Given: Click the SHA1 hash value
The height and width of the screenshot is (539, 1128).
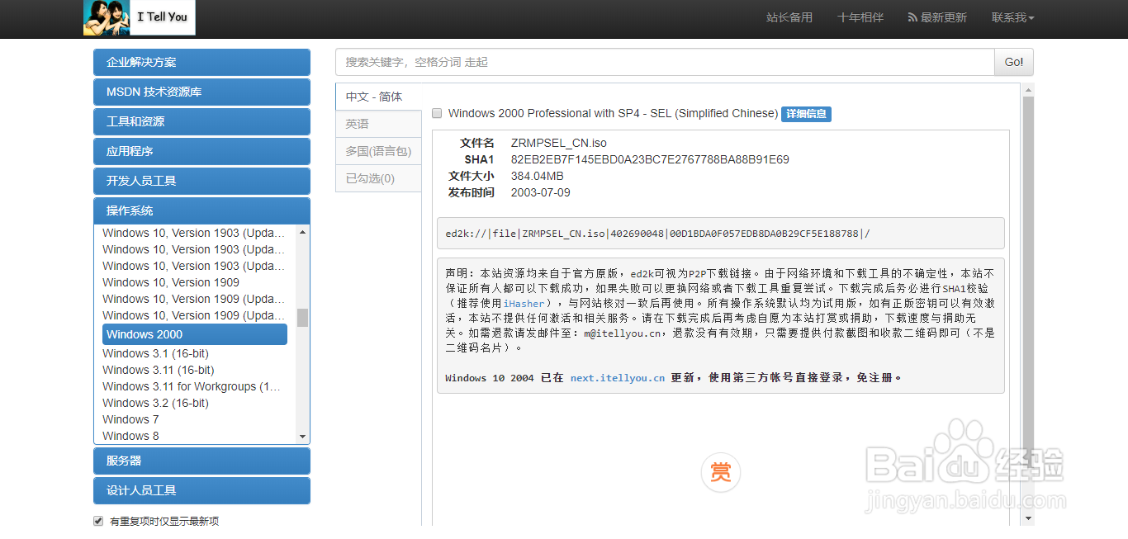Looking at the screenshot, I should coord(650,159).
